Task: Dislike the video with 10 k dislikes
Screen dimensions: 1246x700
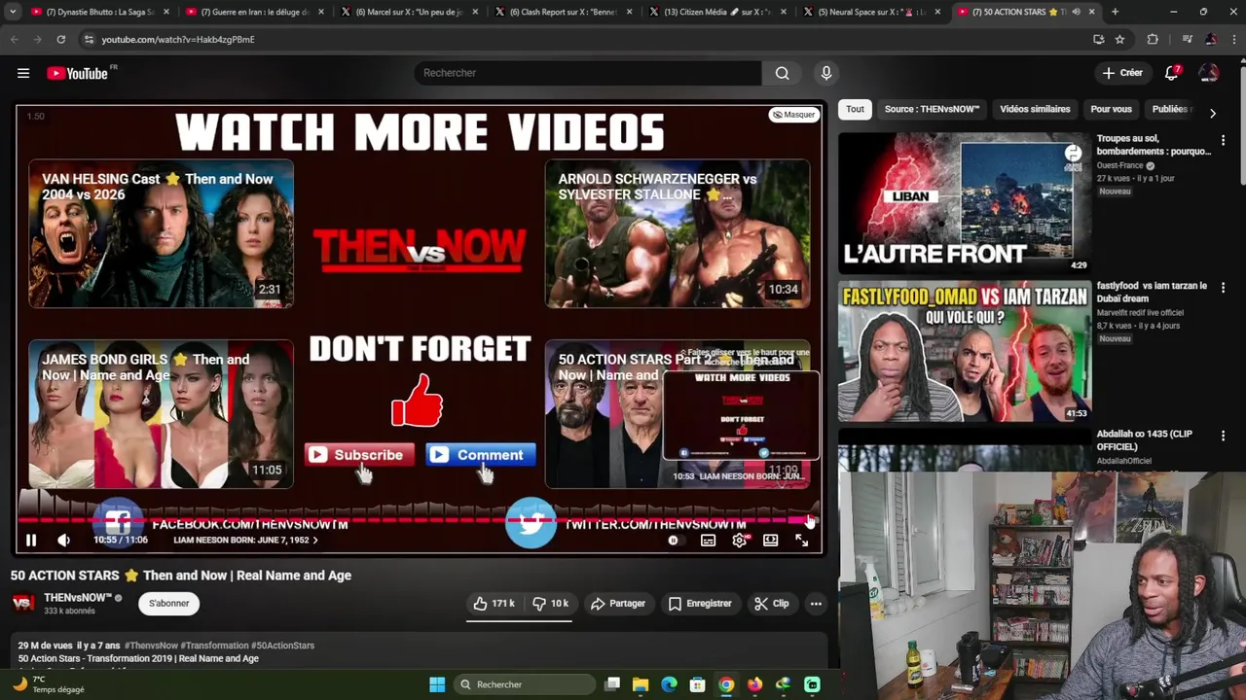Action: coord(550,604)
